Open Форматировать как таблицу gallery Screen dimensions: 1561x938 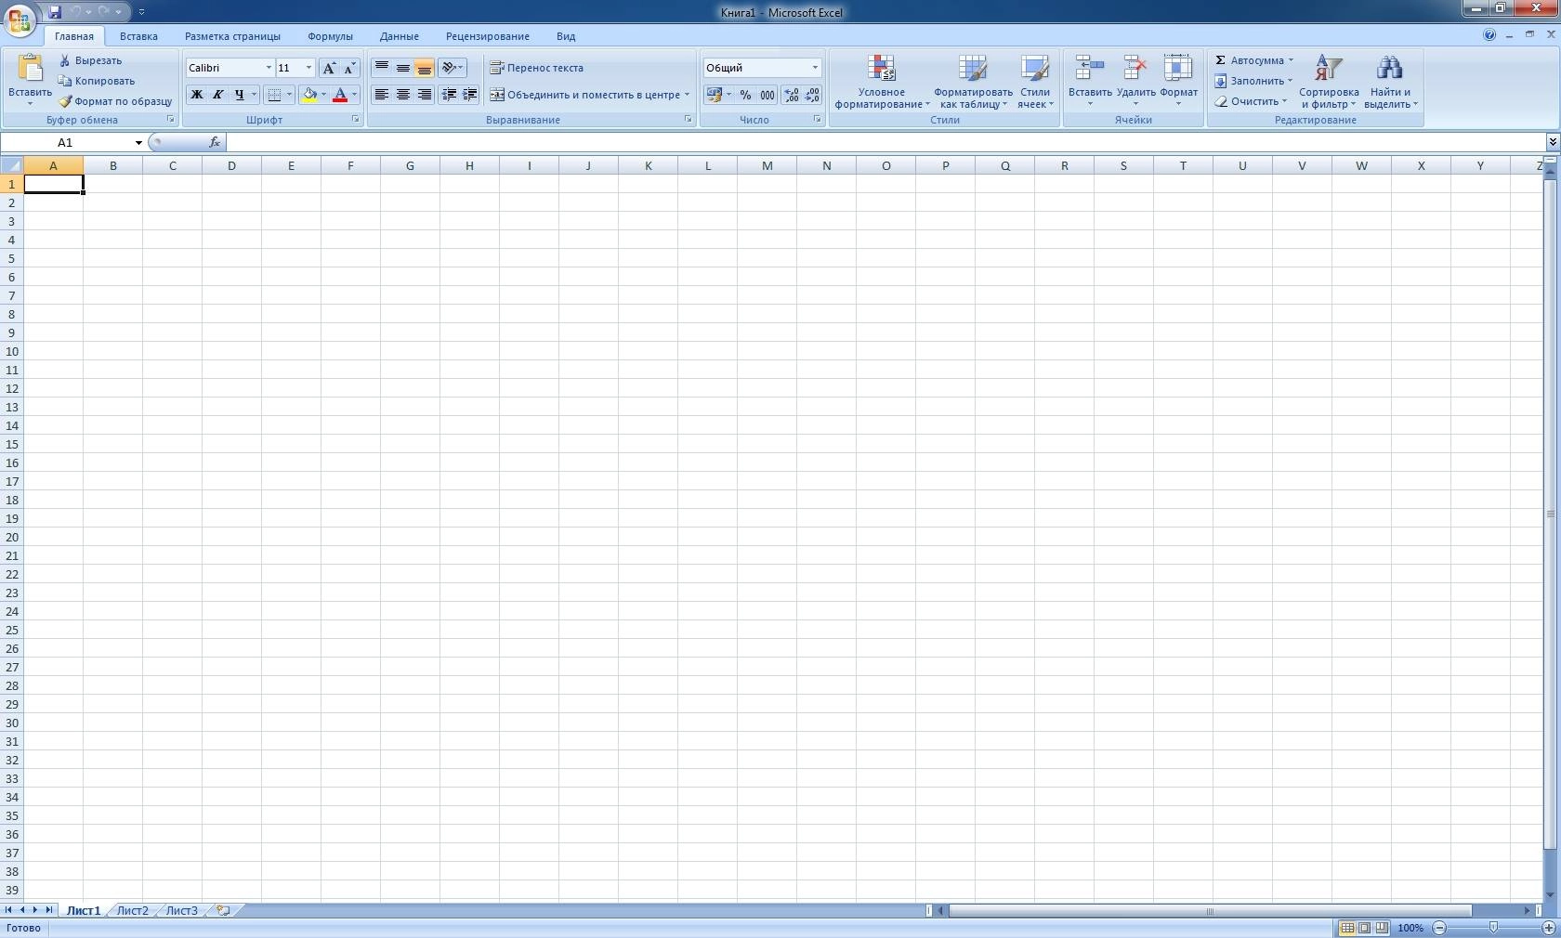pyautogui.click(x=973, y=82)
